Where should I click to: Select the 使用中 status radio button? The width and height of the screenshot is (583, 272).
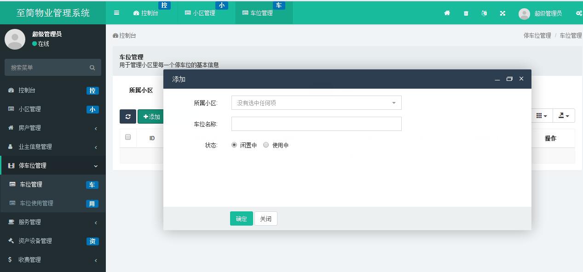266,145
